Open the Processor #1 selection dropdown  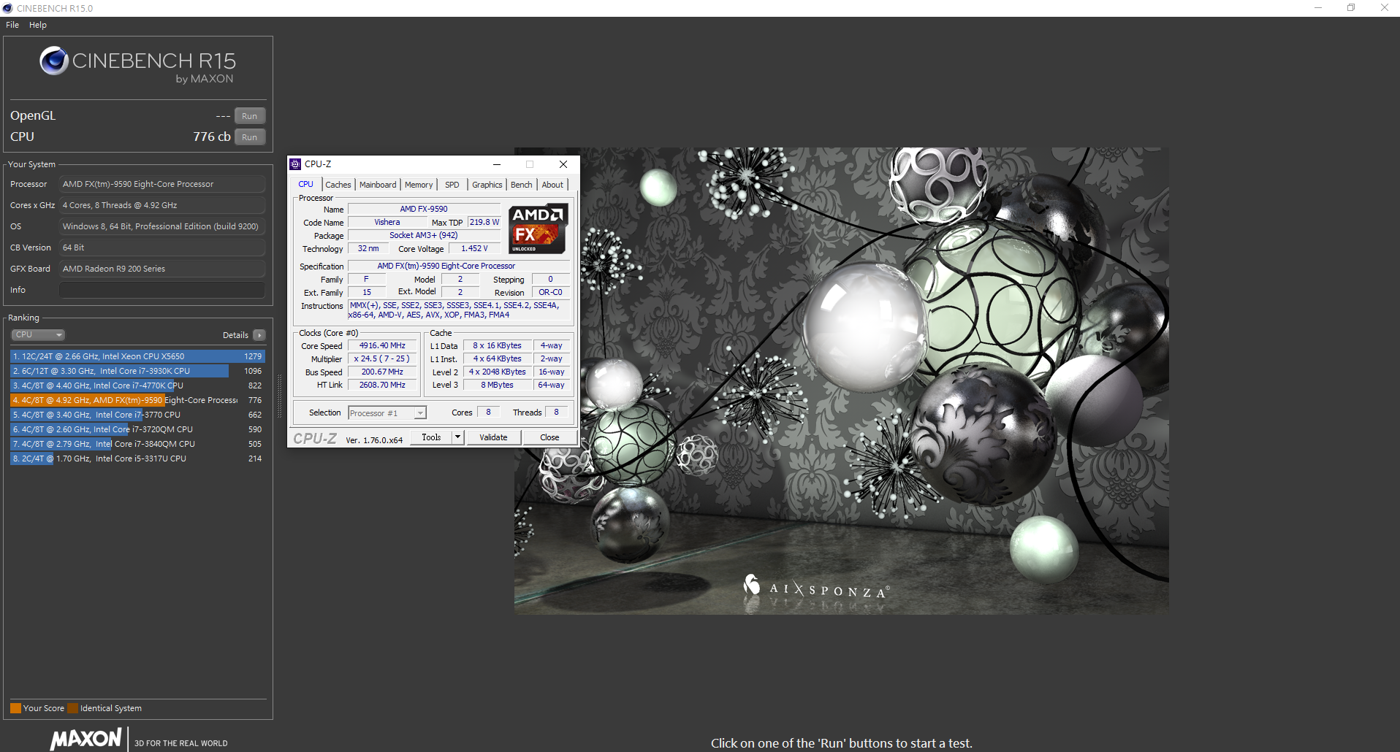coord(387,413)
